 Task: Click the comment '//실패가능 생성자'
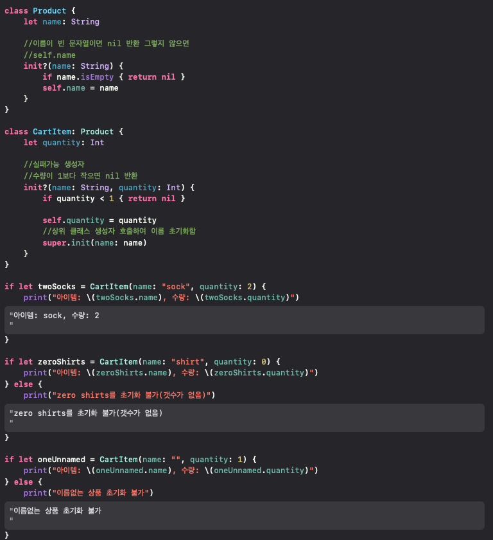54,165
